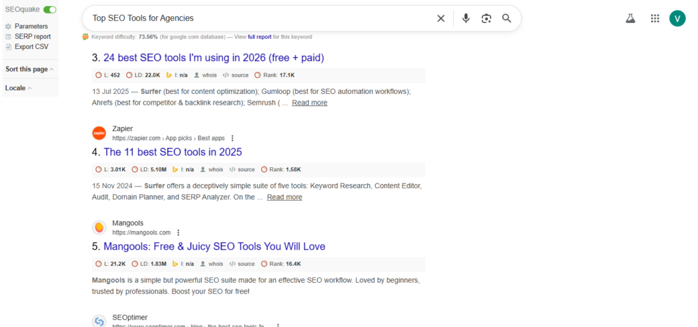Expand the Sort this page section
Image resolution: width=698 pixels, height=327 pixels.
click(x=29, y=69)
